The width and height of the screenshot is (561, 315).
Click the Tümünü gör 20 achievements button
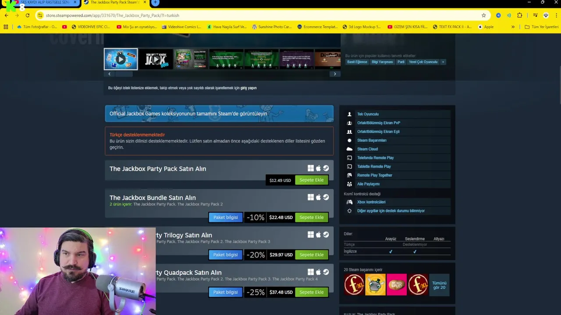coord(439,285)
